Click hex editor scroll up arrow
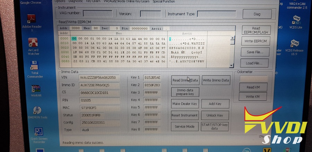 [232, 38]
